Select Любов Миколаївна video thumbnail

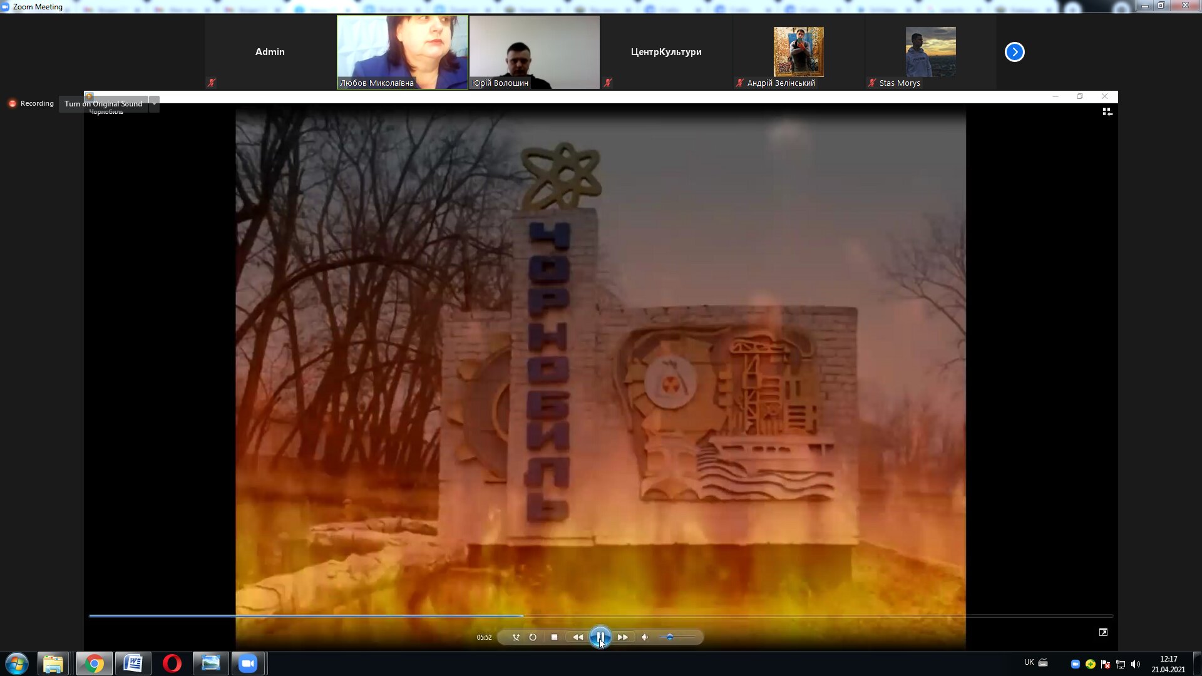pos(402,52)
